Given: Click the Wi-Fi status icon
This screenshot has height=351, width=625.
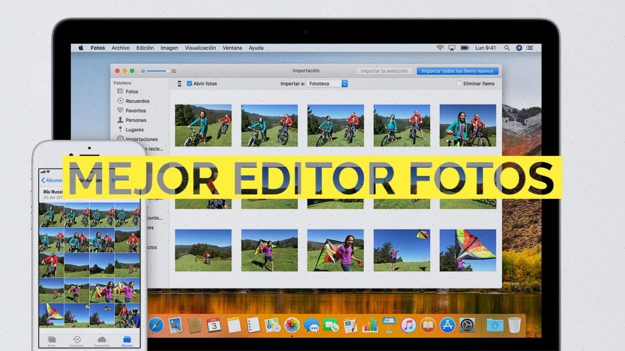Looking at the screenshot, I should point(440,48).
